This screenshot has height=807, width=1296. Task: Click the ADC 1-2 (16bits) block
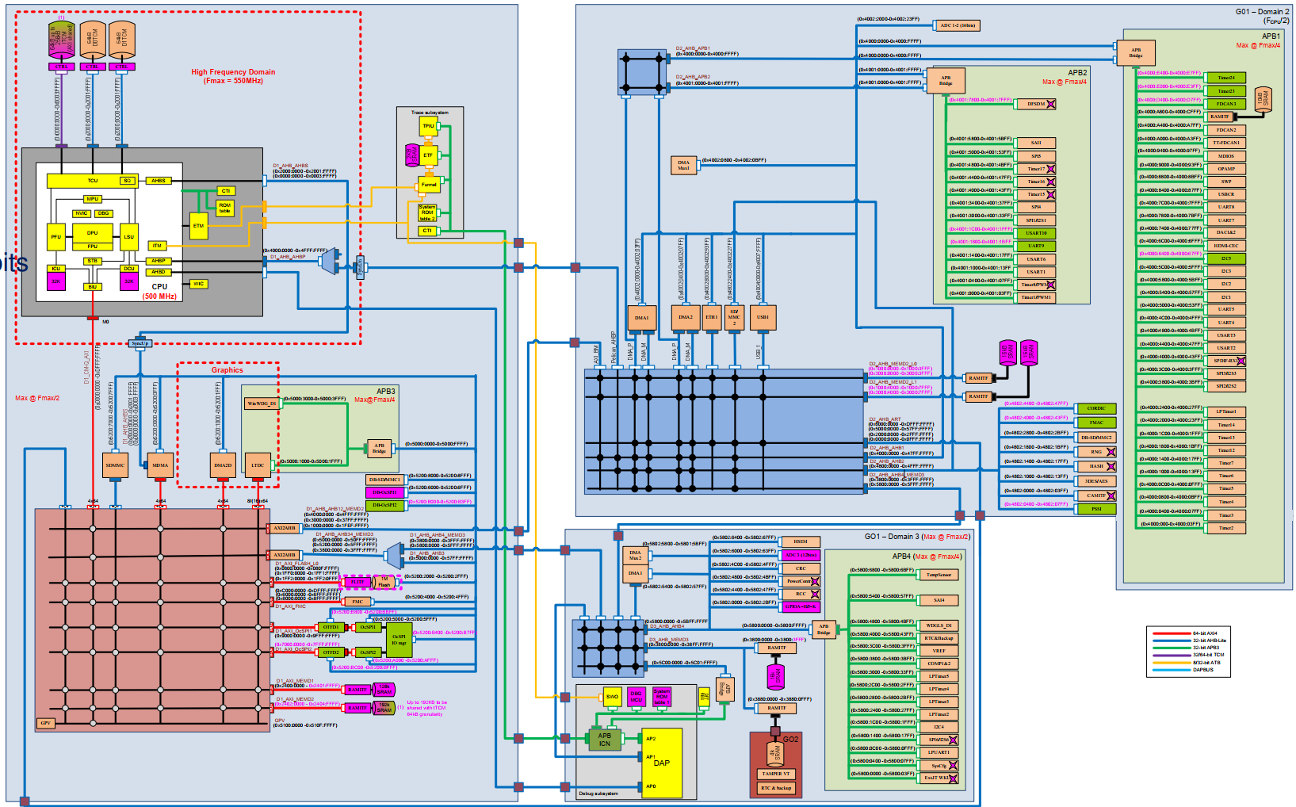point(958,25)
